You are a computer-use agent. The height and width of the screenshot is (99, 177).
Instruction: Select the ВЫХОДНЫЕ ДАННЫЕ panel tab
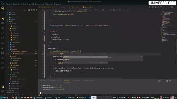pos(55,81)
